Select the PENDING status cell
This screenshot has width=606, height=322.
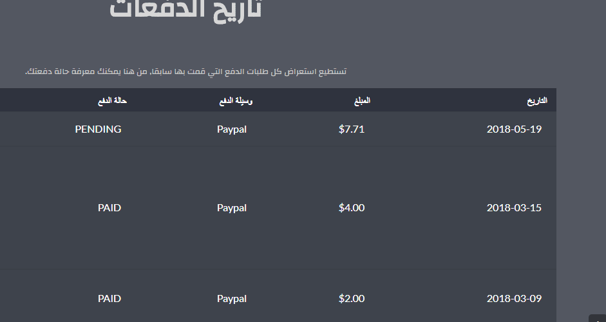98,129
